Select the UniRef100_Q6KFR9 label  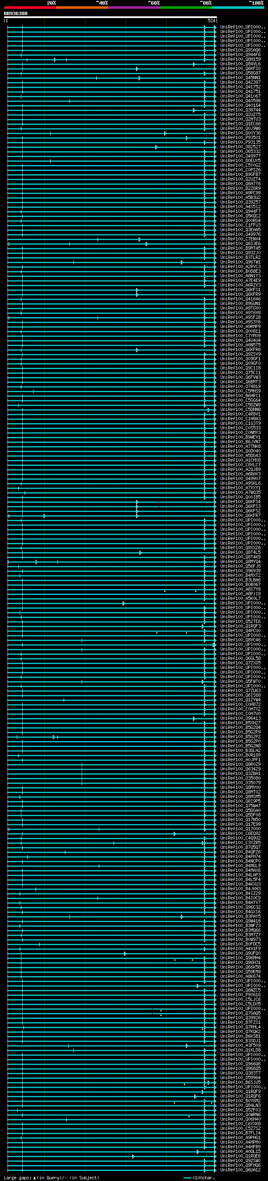tap(240, 295)
